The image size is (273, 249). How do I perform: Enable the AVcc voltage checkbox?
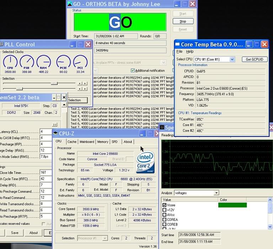[164, 214]
